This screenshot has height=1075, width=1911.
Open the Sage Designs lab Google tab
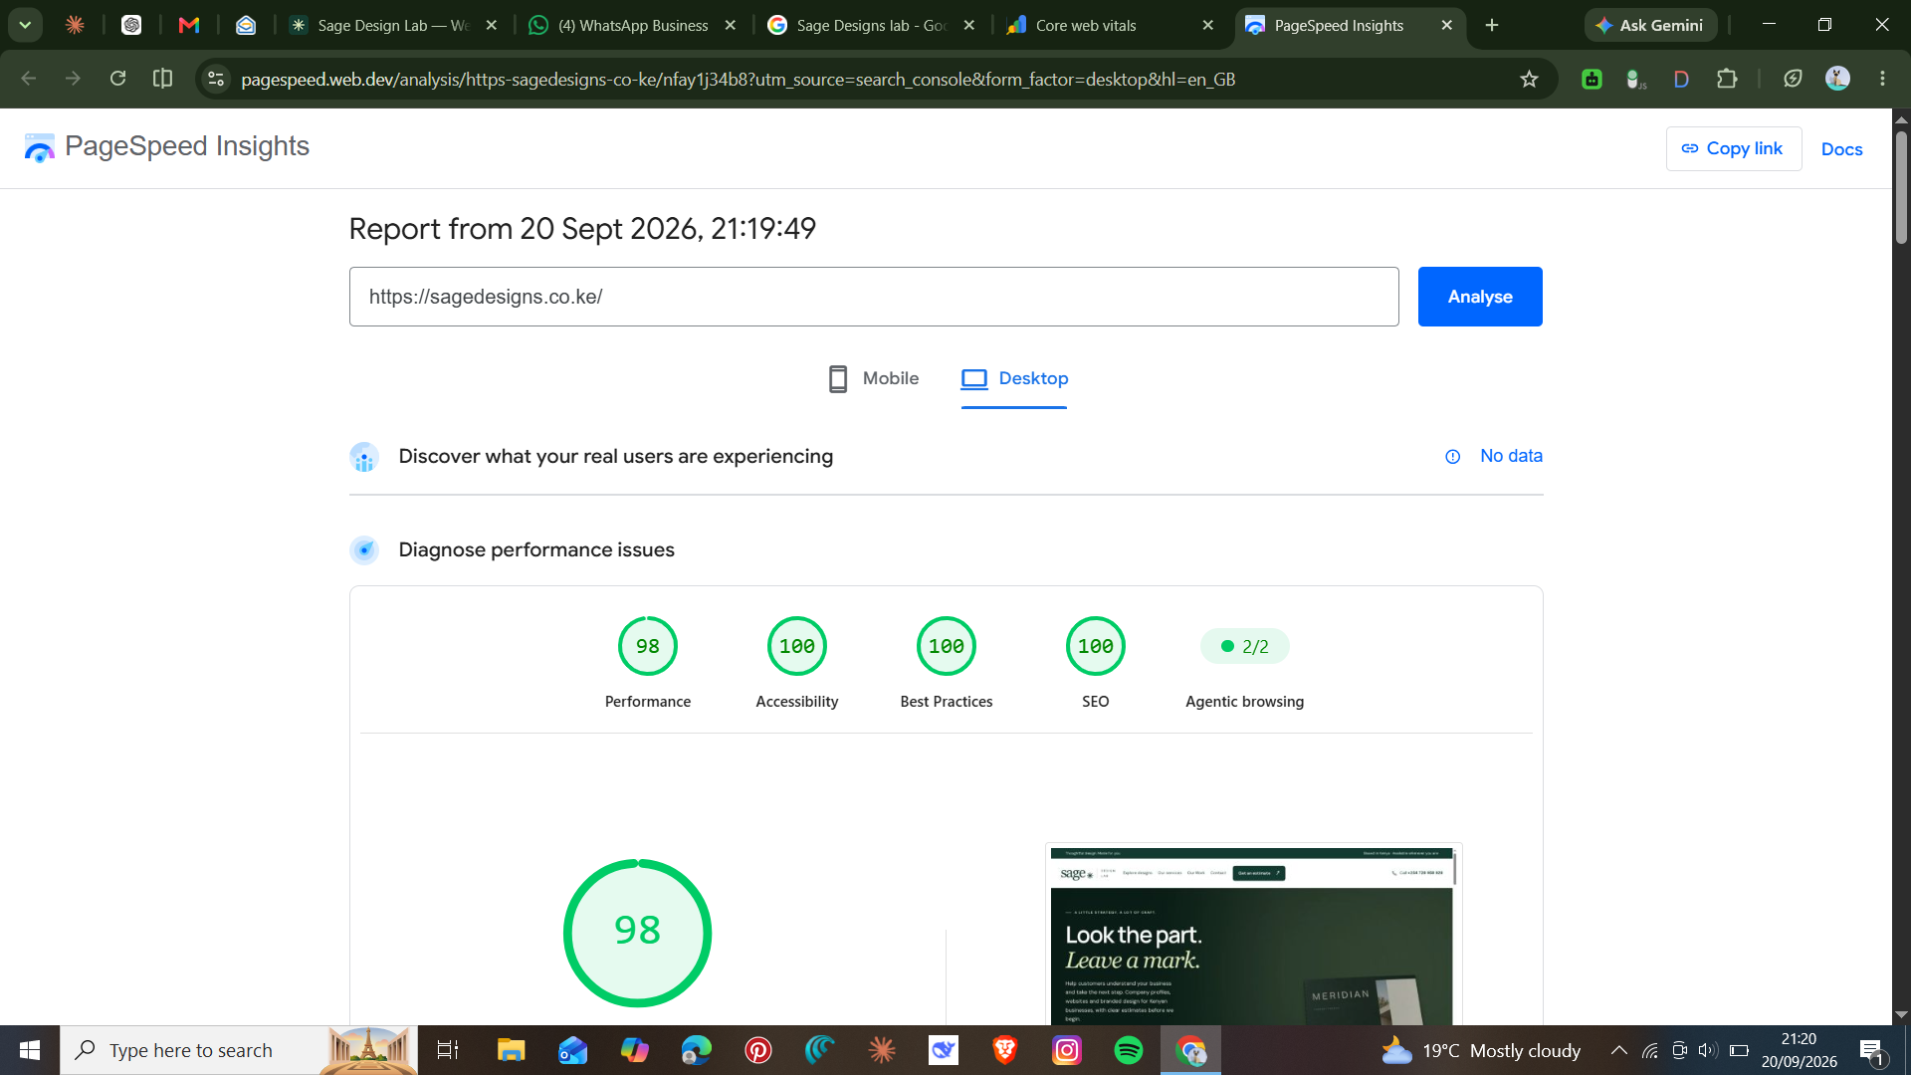[872, 25]
